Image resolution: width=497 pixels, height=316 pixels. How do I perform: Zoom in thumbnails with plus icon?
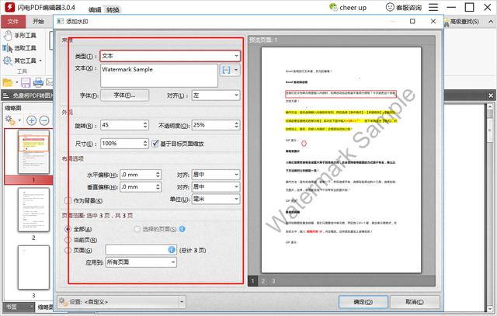point(32,120)
